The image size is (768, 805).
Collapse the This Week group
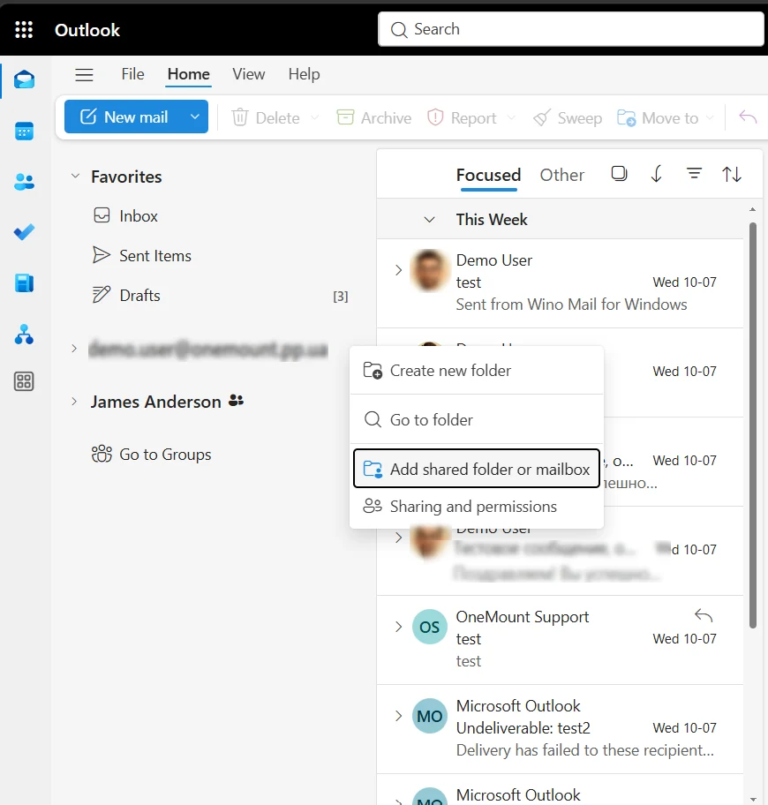(429, 220)
